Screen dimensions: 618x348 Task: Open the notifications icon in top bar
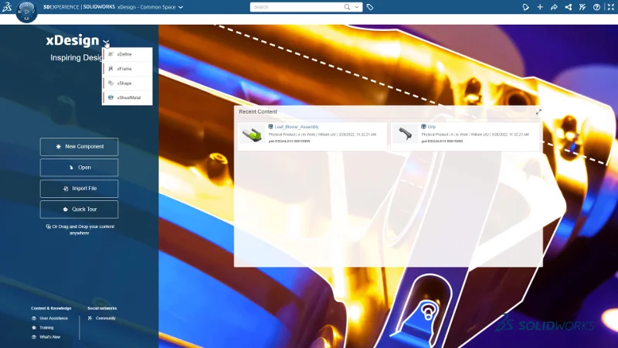[x=525, y=7]
